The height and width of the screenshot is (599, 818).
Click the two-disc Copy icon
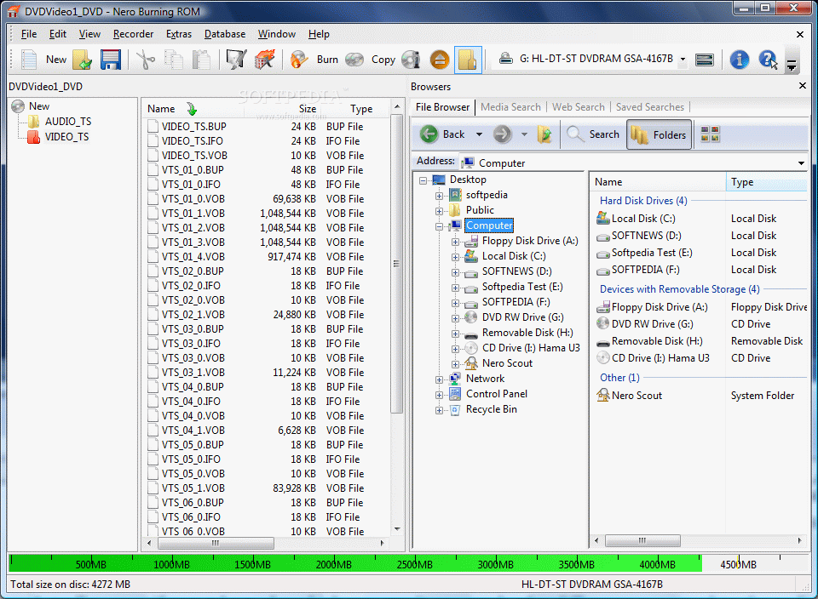[354, 60]
